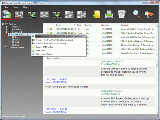The height and width of the screenshot is (120, 160).
Task: Sort messages by the Number column header
Action: pyautogui.click(x=105, y=25)
